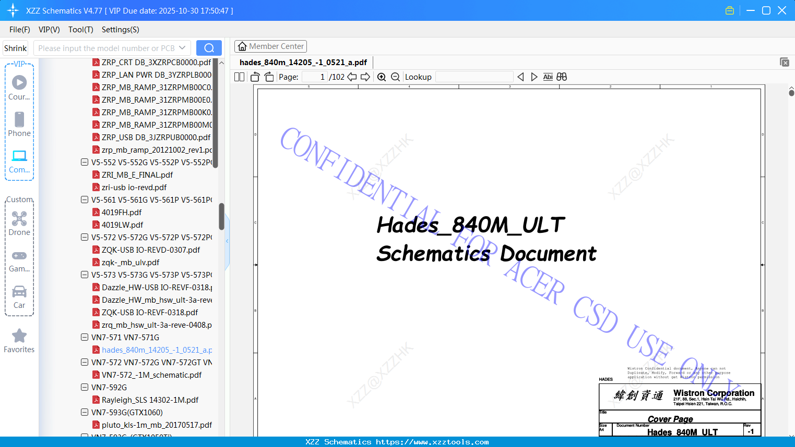795x447 pixels.
Task: Rotate the schematic page clockwise
Action: click(269, 77)
